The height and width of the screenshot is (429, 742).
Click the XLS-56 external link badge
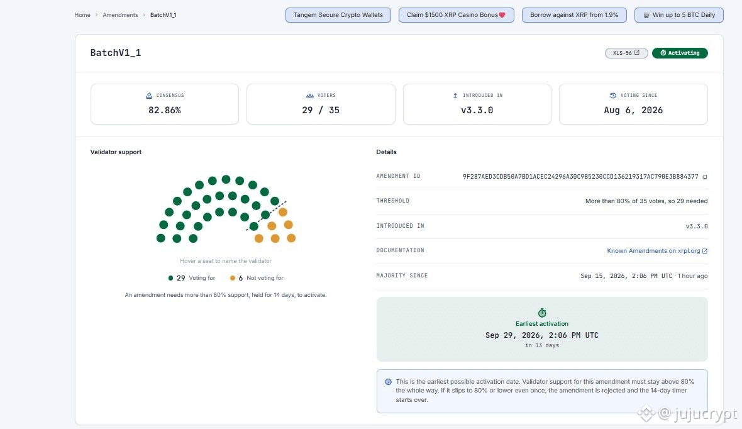(x=626, y=53)
